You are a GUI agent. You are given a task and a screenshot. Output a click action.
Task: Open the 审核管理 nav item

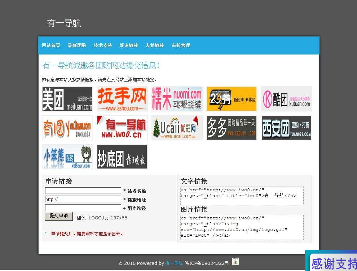[181, 45]
